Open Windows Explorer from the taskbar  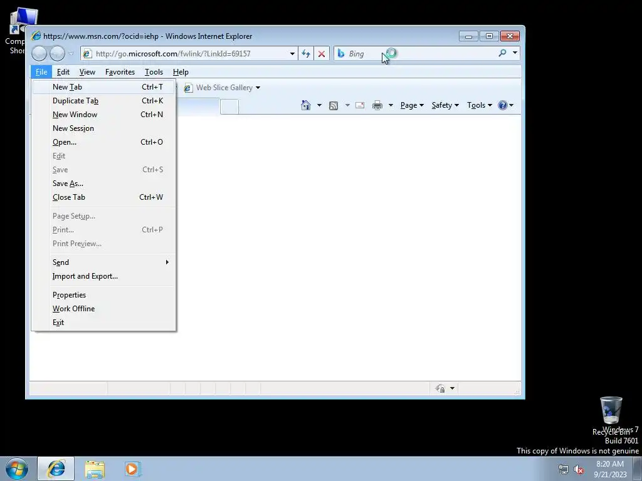[95, 469]
